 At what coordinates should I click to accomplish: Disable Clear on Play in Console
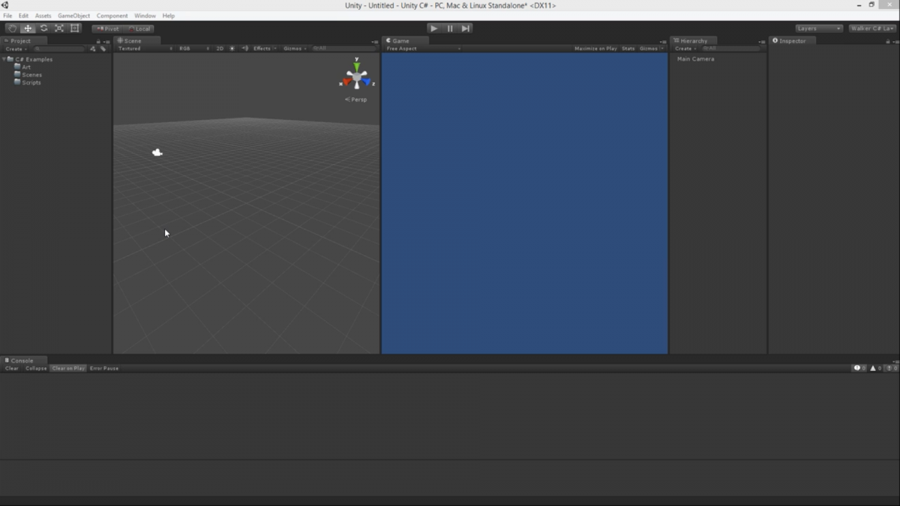pyautogui.click(x=68, y=368)
